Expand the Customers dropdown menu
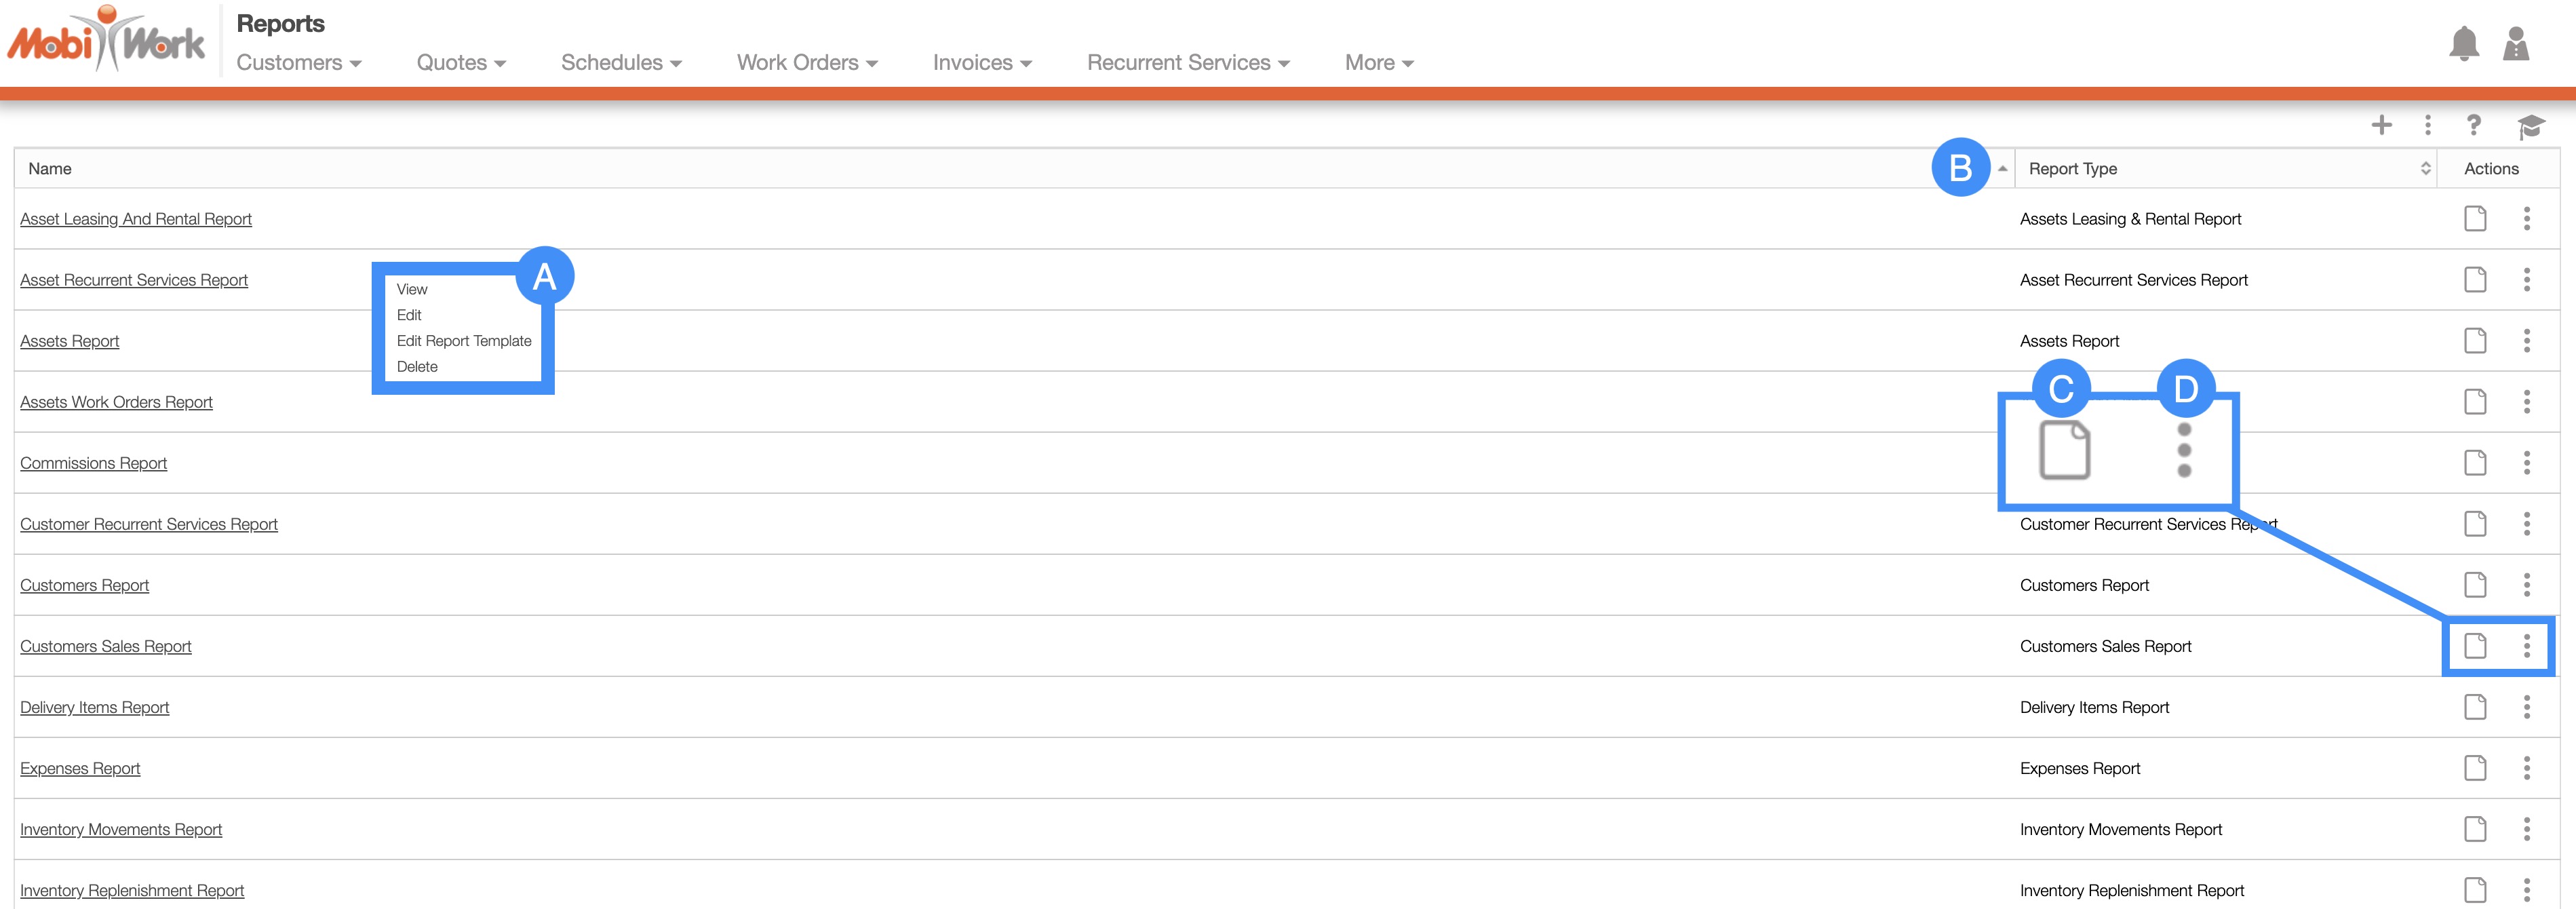 click(x=298, y=63)
